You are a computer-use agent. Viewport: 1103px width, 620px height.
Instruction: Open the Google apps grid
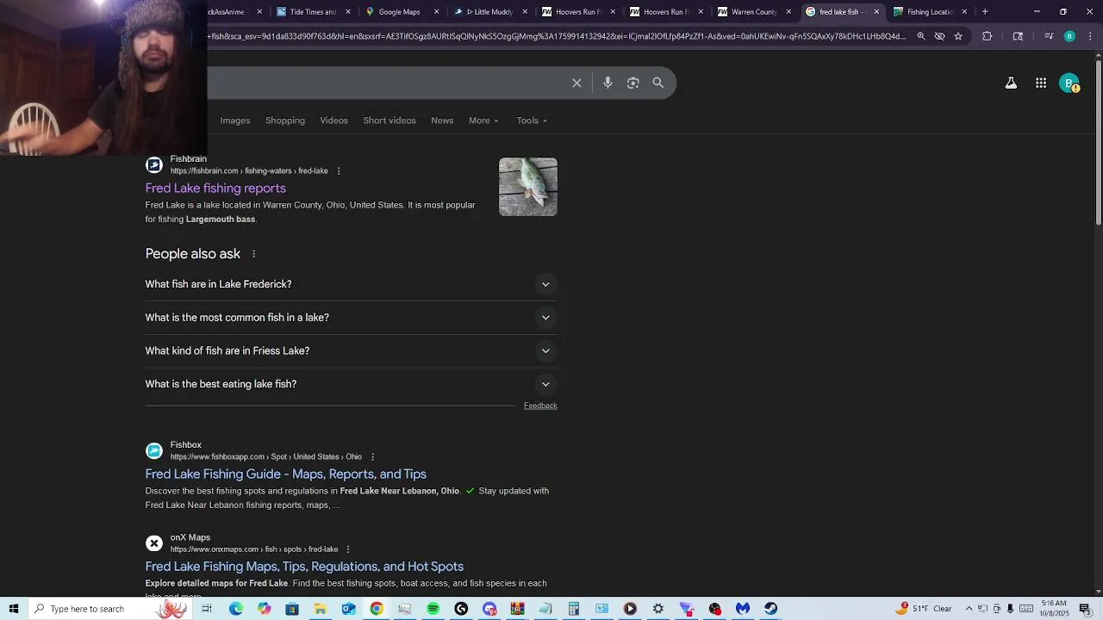1041,84
